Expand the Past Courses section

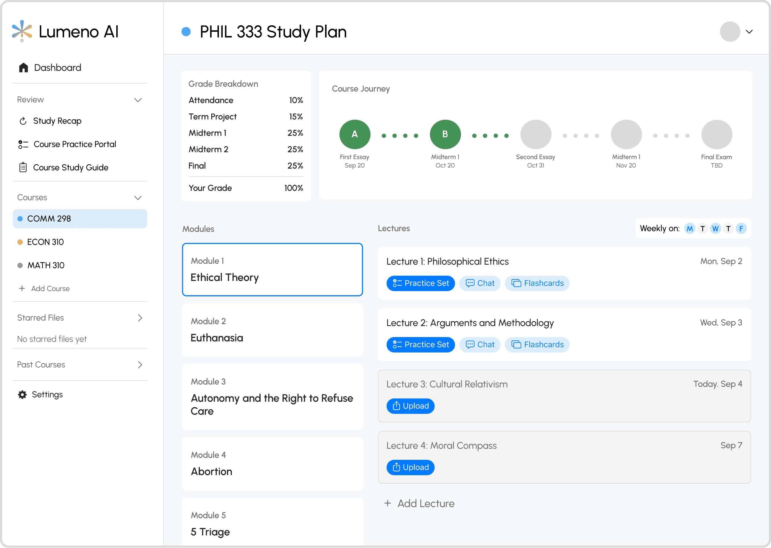click(x=140, y=365)
